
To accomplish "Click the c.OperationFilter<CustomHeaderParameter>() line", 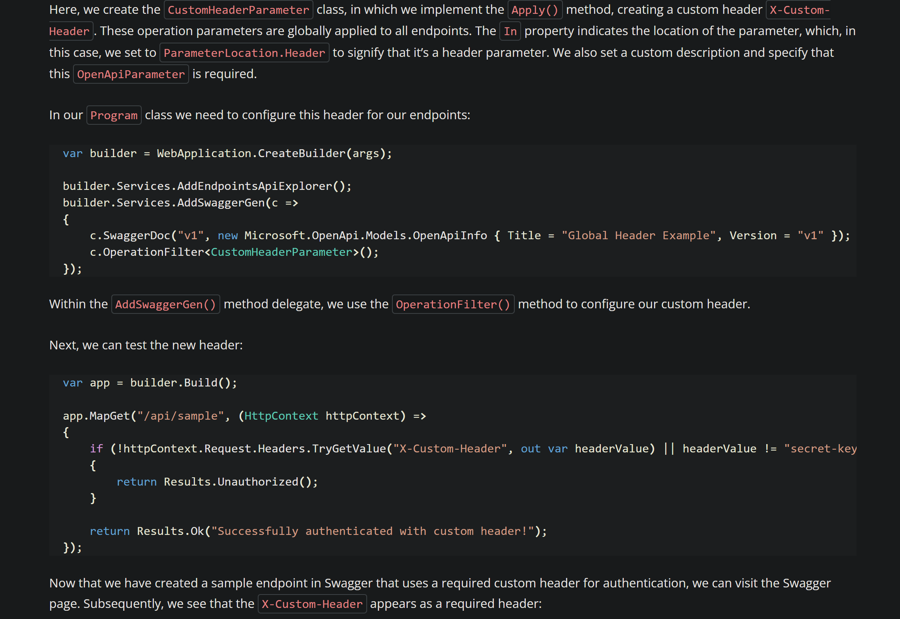I will (234, 252).
